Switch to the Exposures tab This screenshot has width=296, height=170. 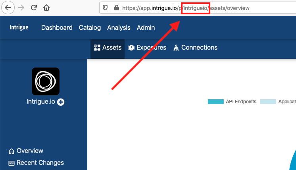[x=147, y=48]
